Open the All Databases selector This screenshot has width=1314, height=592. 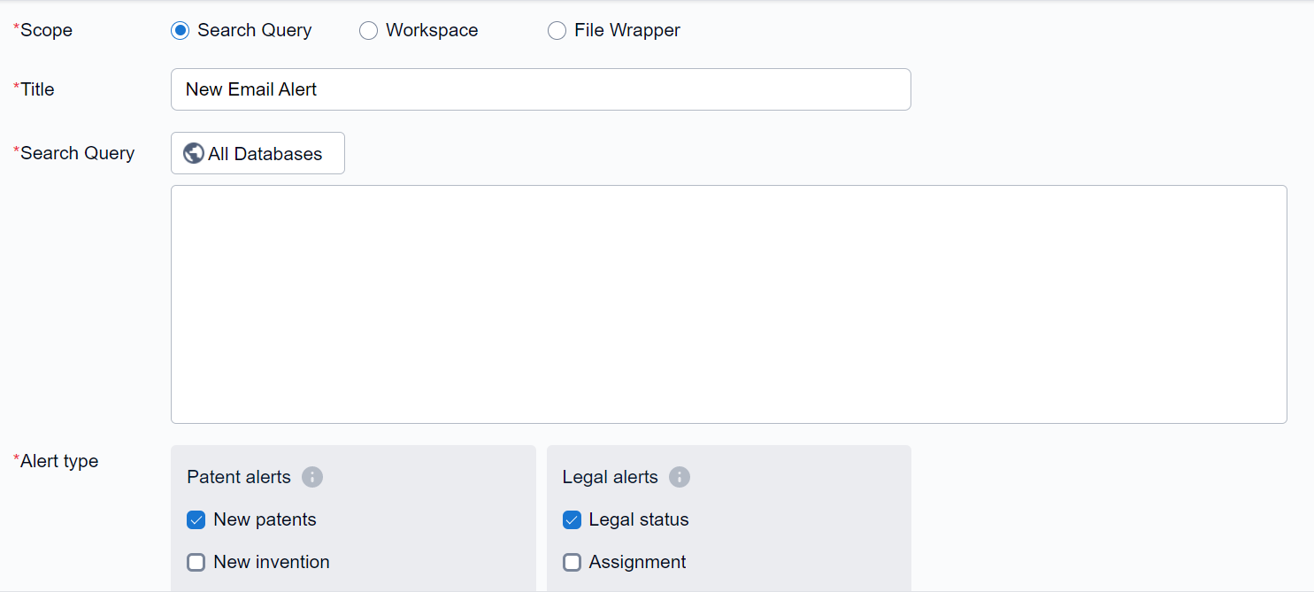(x=257, y=154)
